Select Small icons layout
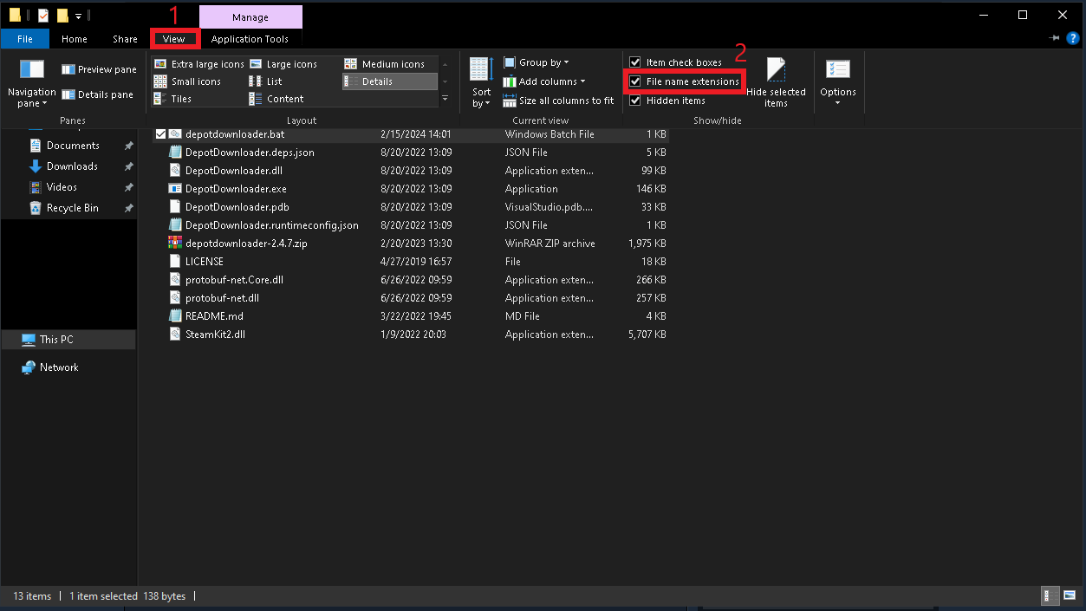1086x611 pixels. (187, 81)
